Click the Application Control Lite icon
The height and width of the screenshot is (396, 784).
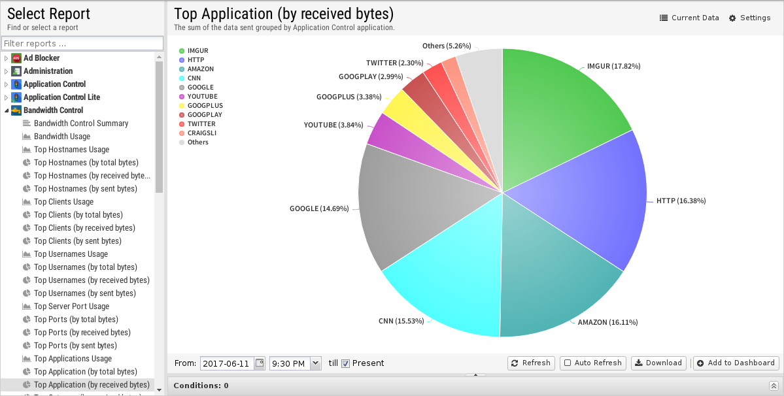click(16, 97)
